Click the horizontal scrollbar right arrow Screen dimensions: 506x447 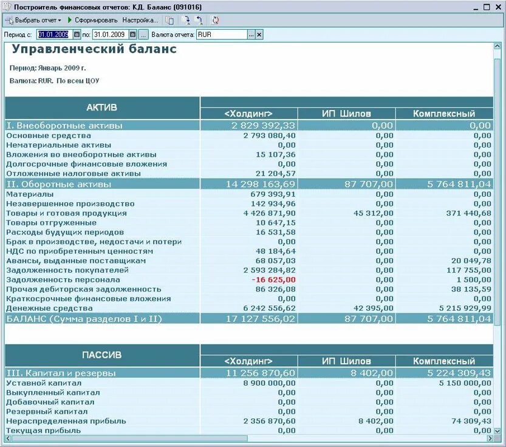(x=490, y=438)
